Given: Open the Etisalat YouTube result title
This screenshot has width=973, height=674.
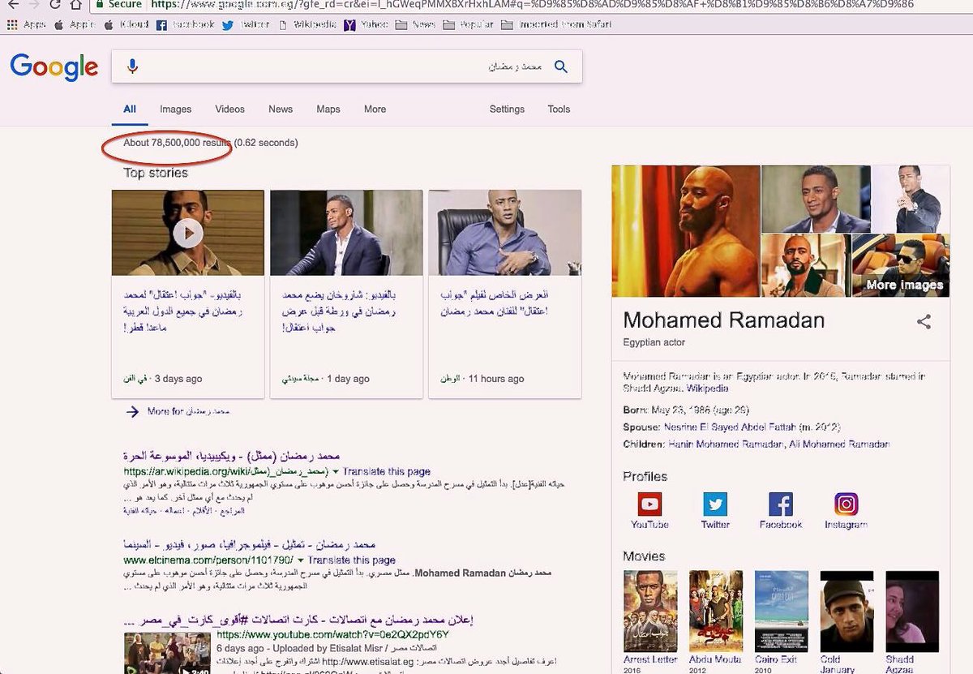Looking at the screenshot, I should 298,620.
